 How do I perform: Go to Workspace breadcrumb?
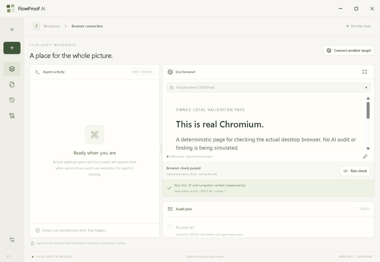(x=51, y=26)
